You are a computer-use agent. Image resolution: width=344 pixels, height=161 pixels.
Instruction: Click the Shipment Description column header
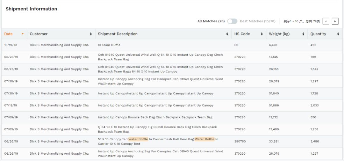tap(118, 34)
